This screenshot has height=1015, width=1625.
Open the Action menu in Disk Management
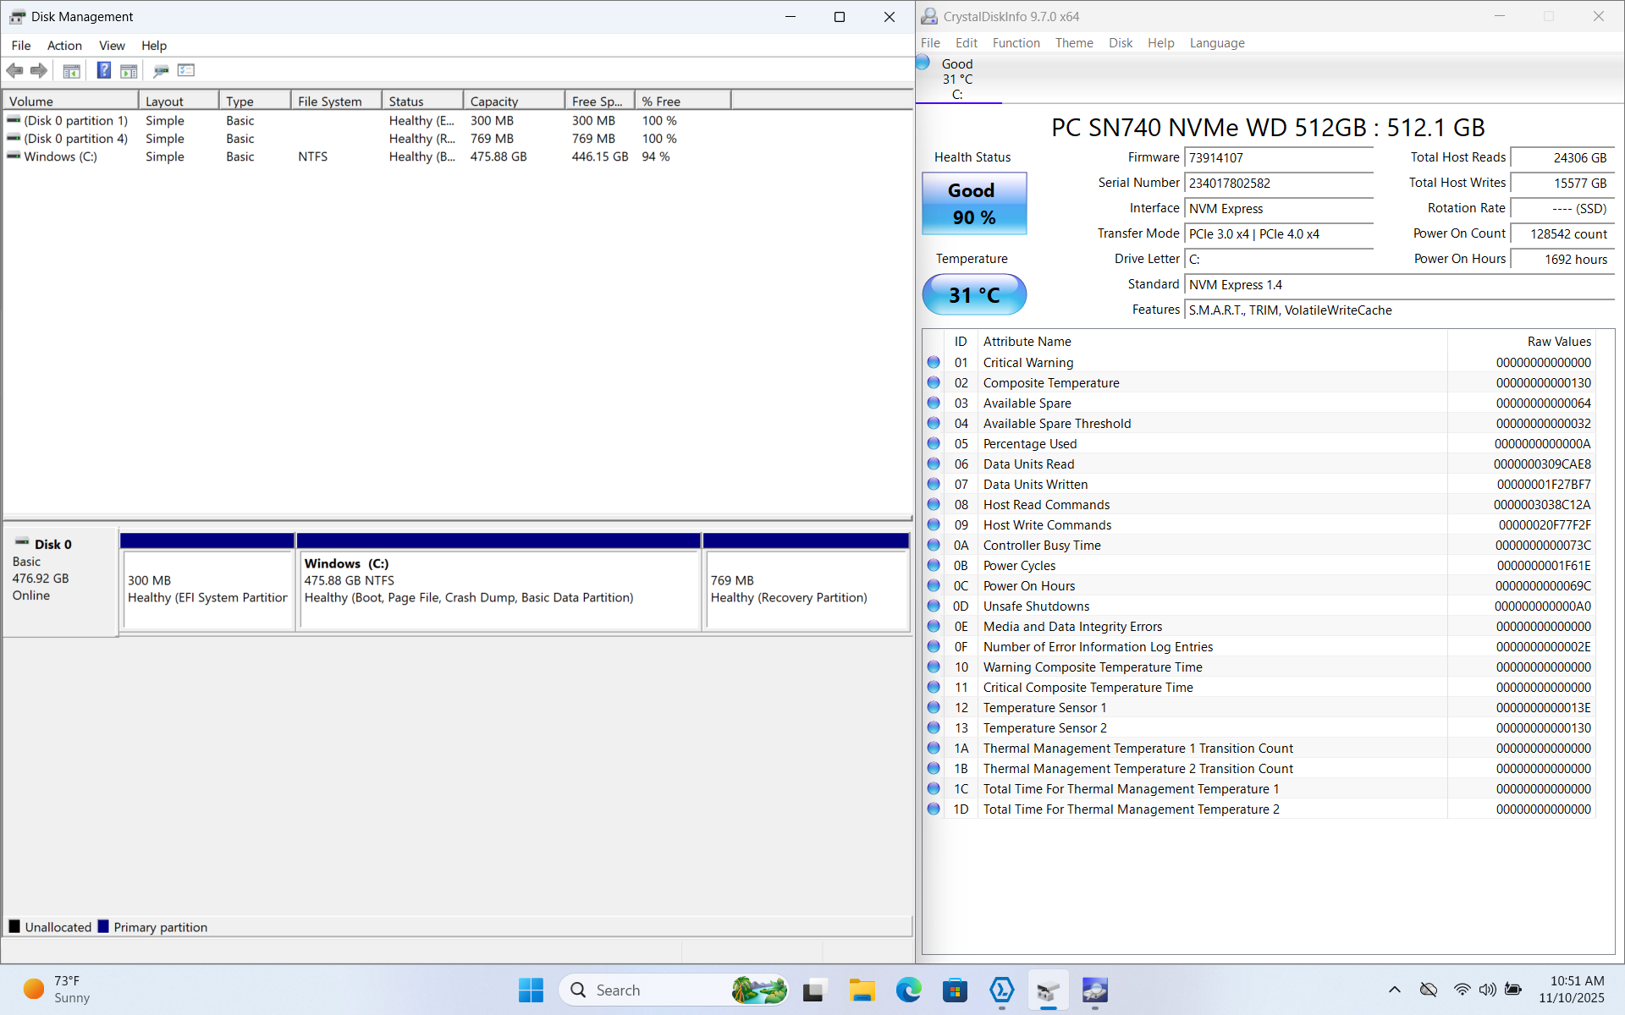(x=64, y=46)
